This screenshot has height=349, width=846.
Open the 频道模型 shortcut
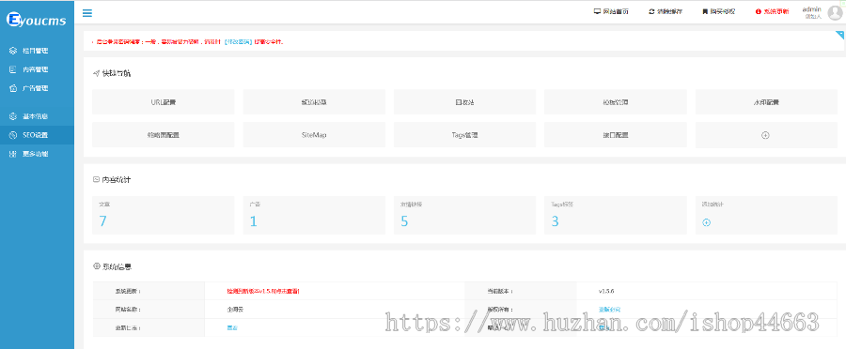click(314, 101)
